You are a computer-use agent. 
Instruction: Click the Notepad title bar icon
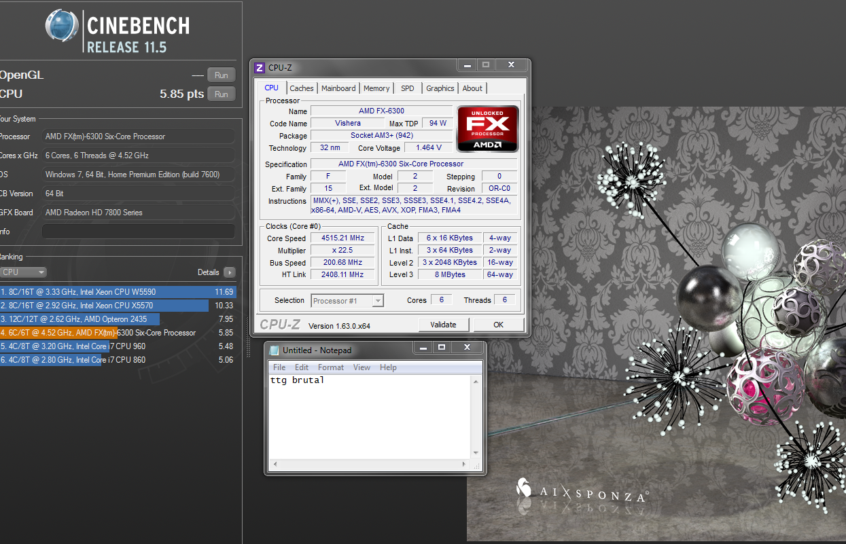274,350
